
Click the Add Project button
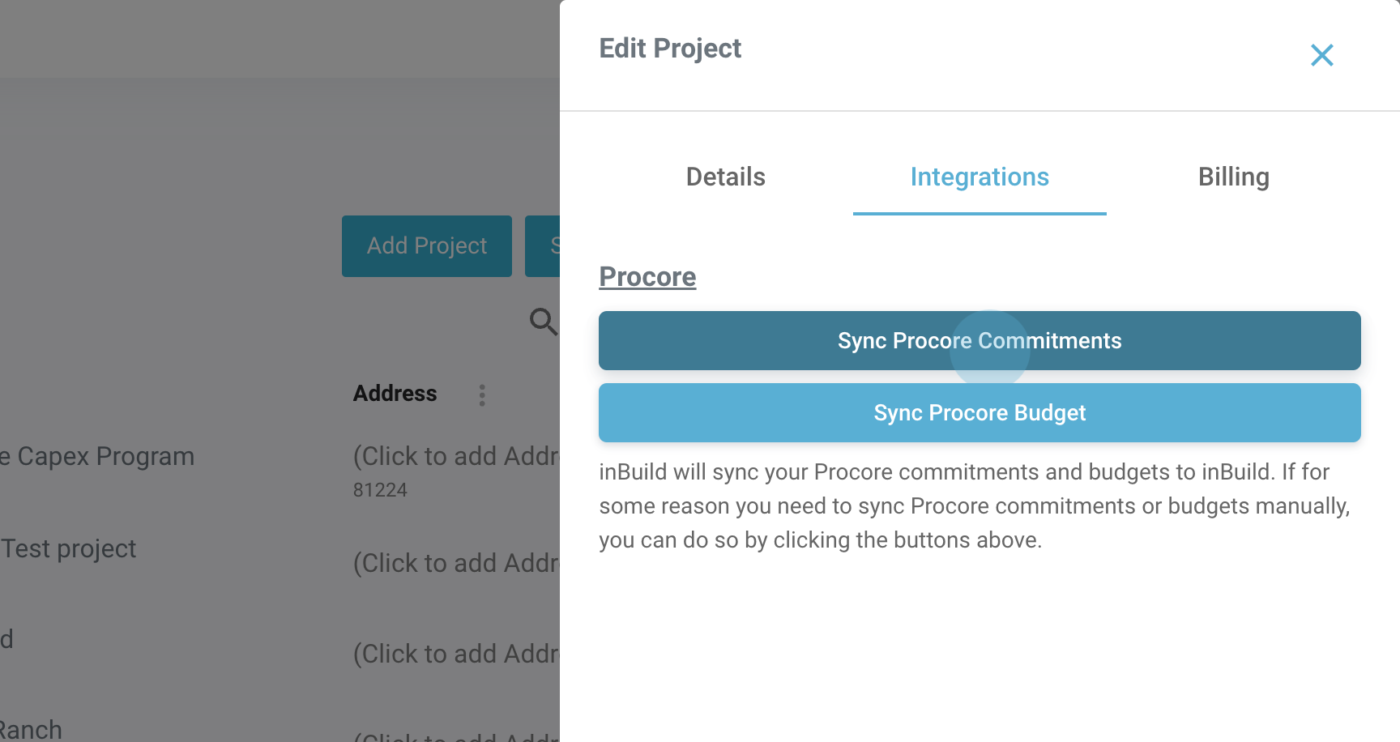426,246
